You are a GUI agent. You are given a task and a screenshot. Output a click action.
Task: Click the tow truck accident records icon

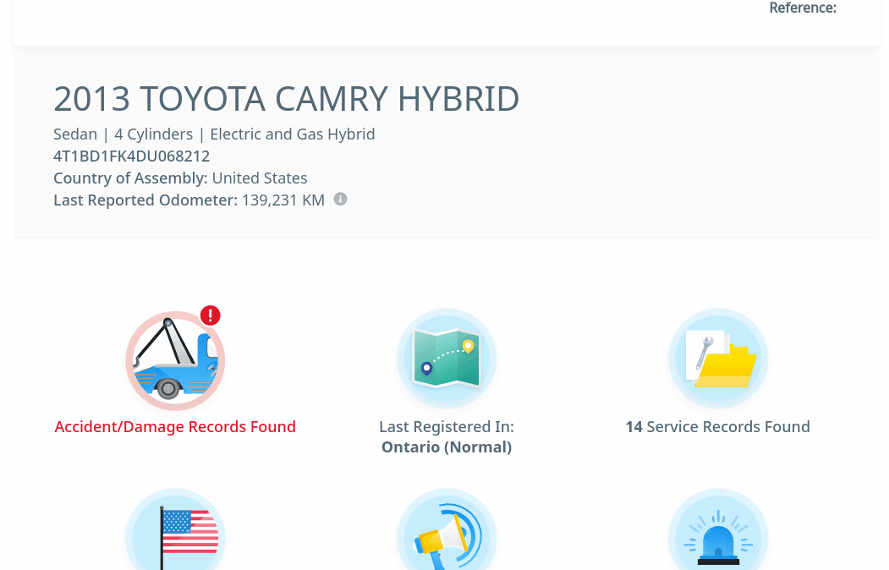(175, 360)
